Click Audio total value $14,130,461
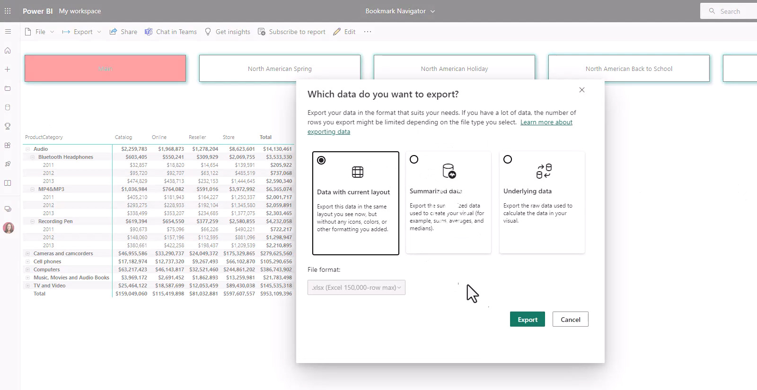Image resolution: width=757 pixels, height=390 pixels. point(277,149)
